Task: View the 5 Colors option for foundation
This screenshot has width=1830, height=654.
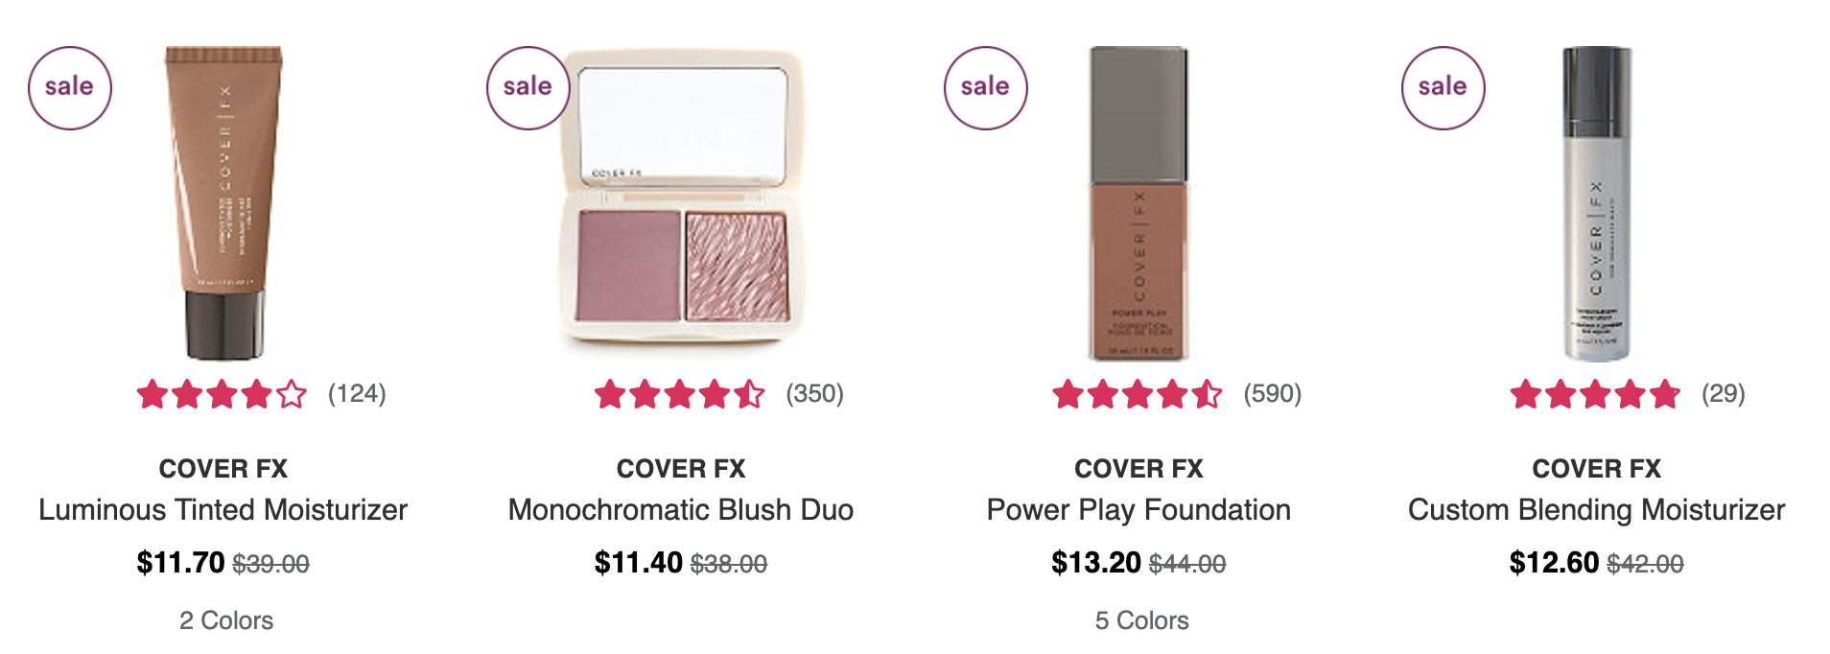Action: (x=1142, y=620)
